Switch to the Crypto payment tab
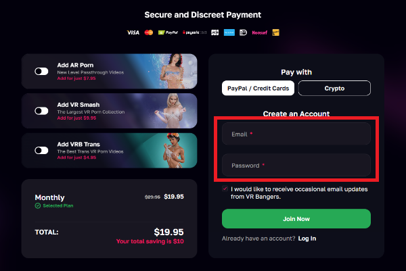Screen dimensions: 406x271 334,88
